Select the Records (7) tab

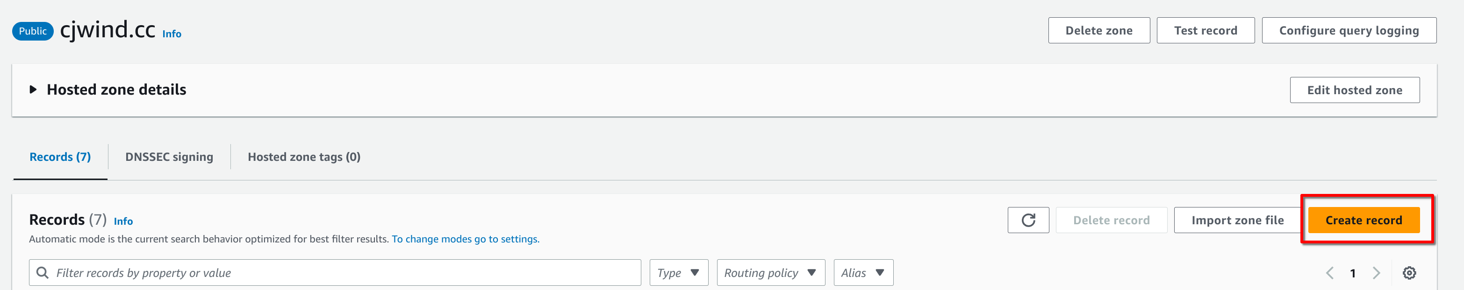pos(60,157)
